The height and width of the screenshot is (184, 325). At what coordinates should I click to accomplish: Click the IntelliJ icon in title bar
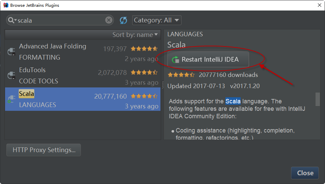5,5
